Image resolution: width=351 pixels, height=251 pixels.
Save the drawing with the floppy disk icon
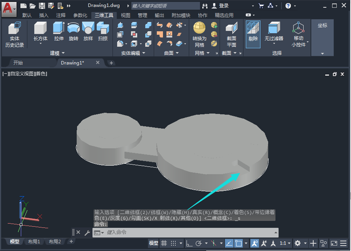[x=42, y=6]
